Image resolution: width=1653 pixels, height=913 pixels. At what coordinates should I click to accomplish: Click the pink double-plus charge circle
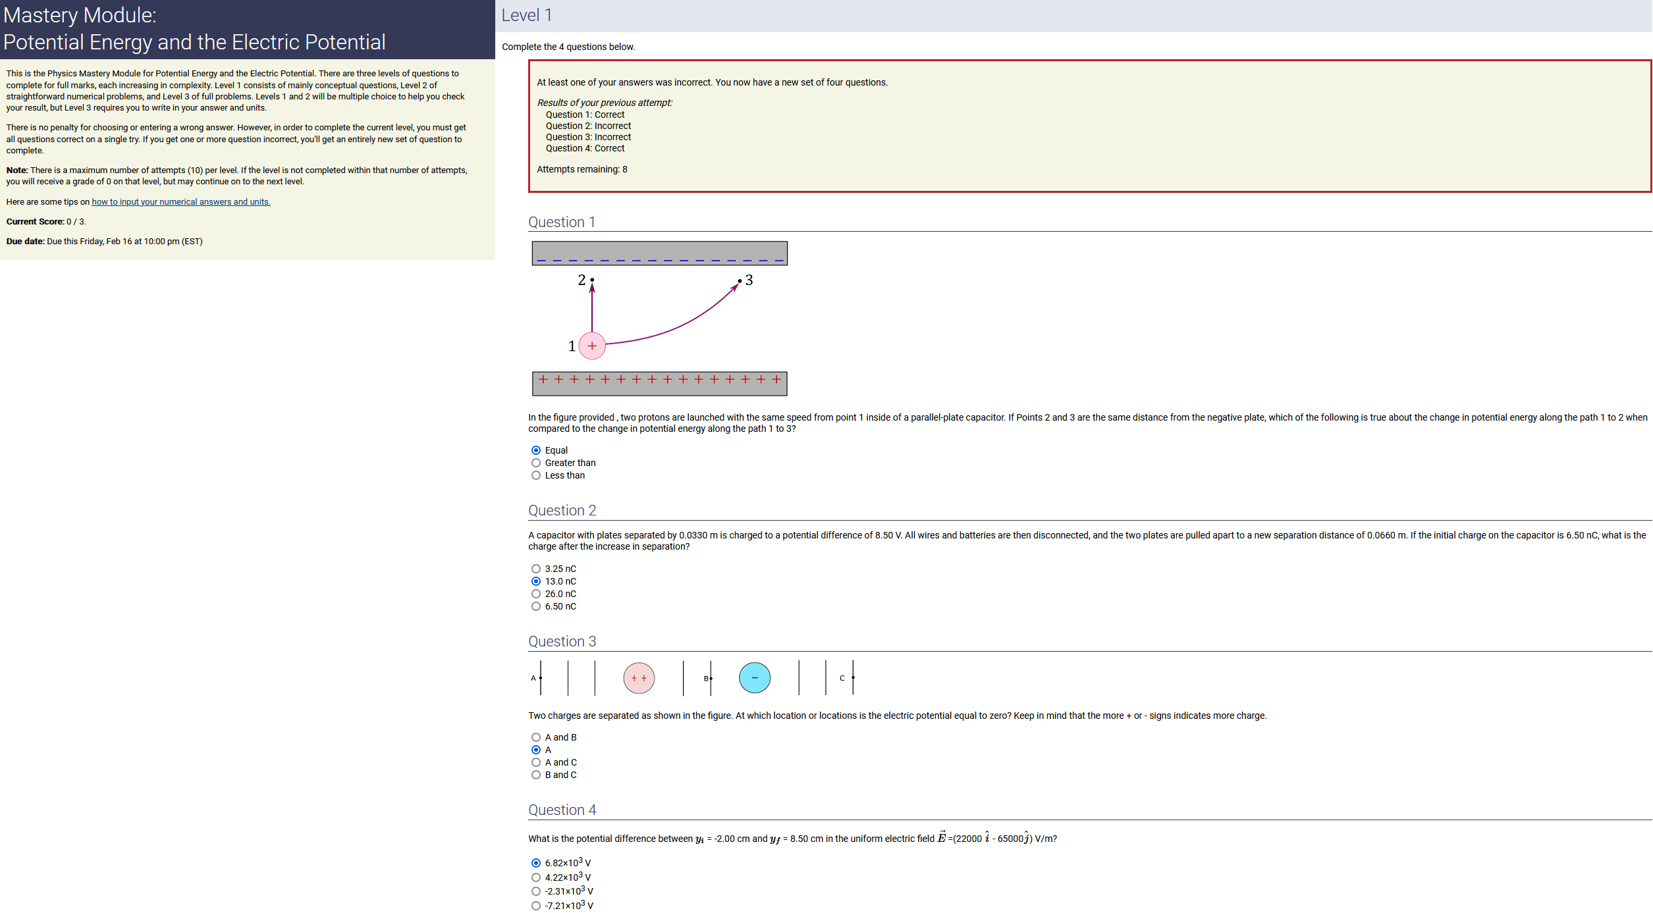[x=638, y=678]
